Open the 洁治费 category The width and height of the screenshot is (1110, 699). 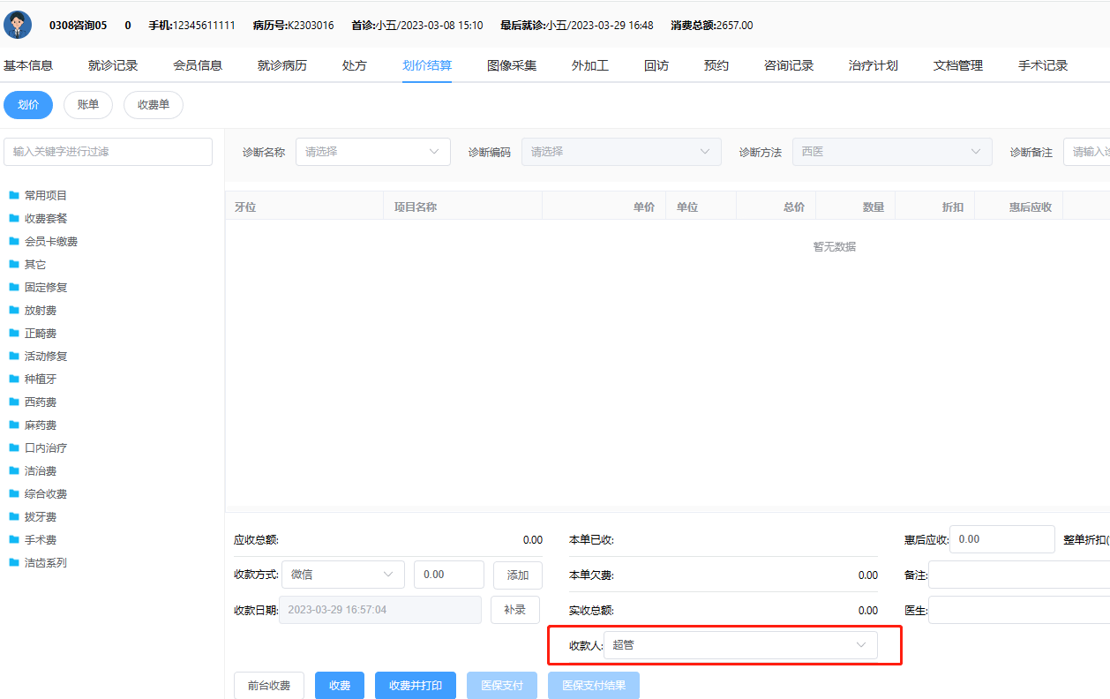tap(41, 470)
